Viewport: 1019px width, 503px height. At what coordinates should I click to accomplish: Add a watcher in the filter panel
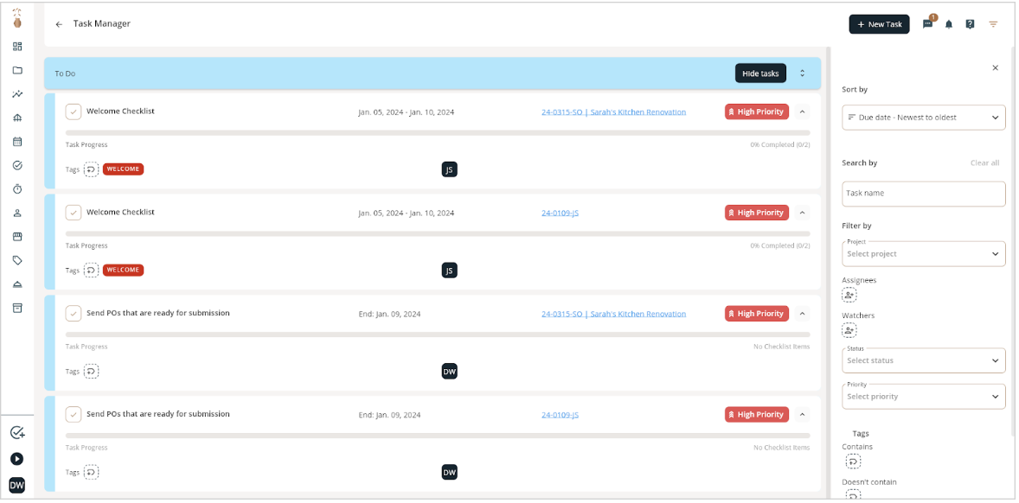point(849,329)
